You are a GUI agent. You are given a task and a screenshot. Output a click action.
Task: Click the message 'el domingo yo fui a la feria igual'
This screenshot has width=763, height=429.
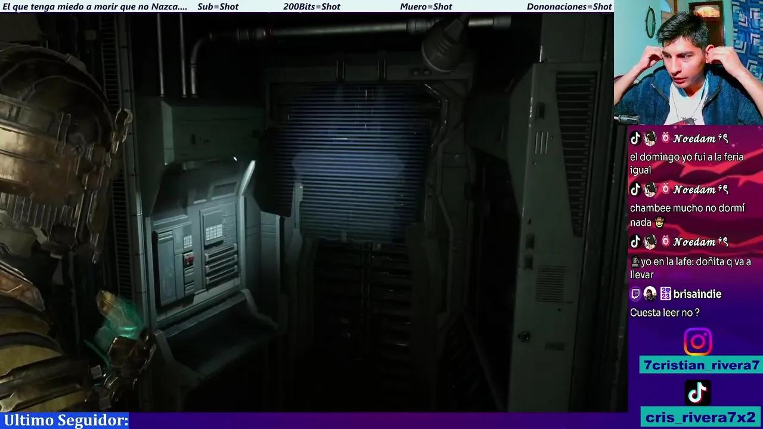(687, 164)
